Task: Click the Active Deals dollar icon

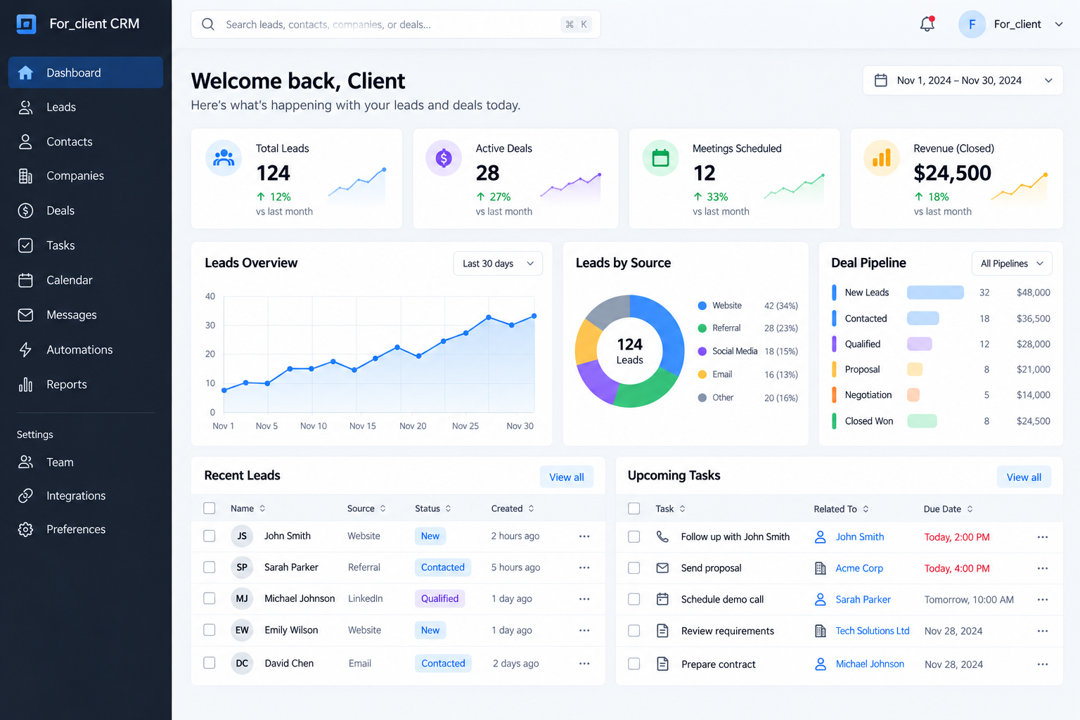Action: pyautogui.click(x=444, y=157)
